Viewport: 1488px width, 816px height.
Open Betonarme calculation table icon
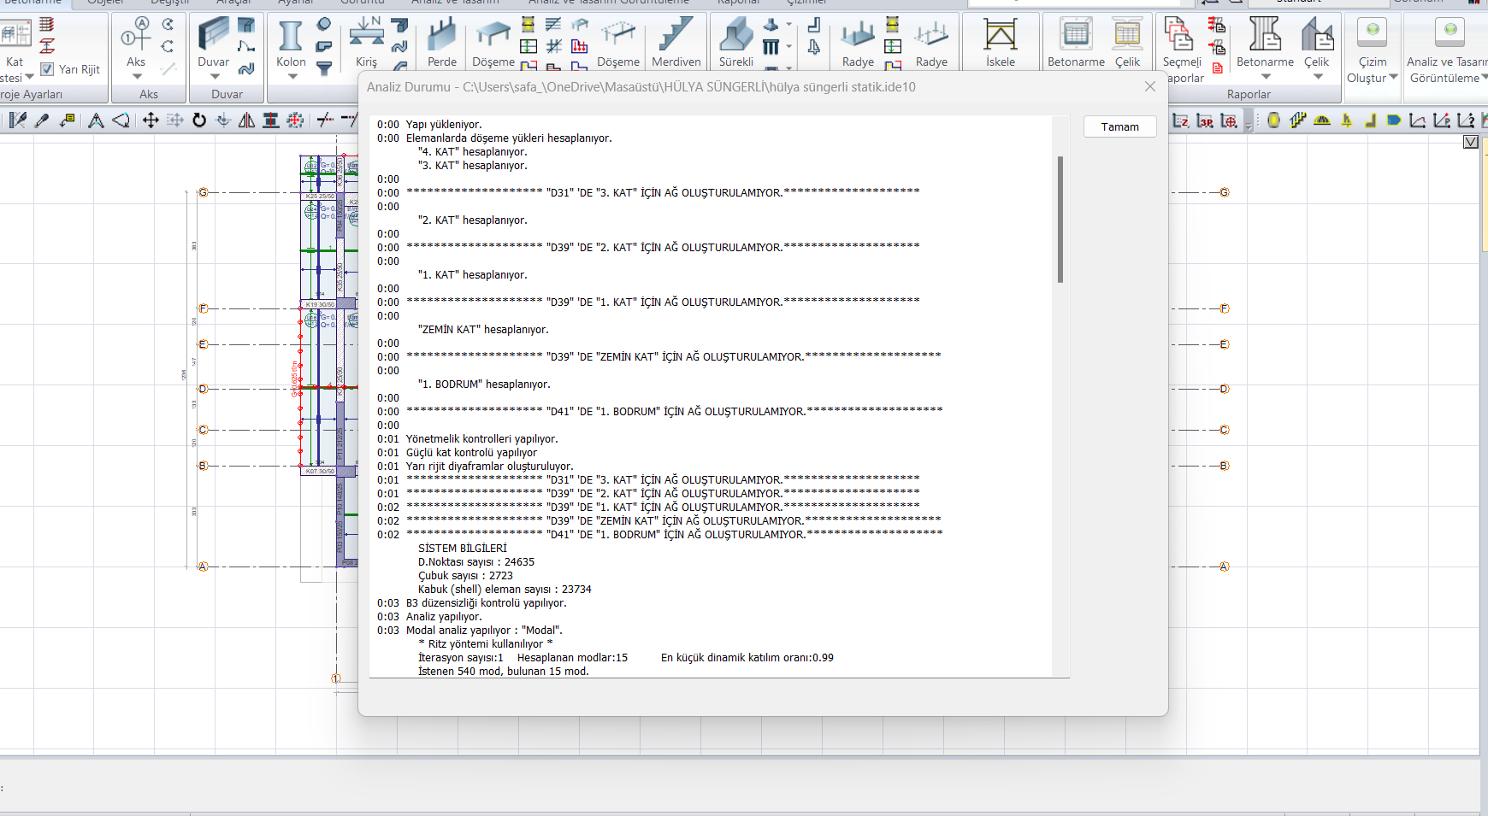click(1076, 41)
